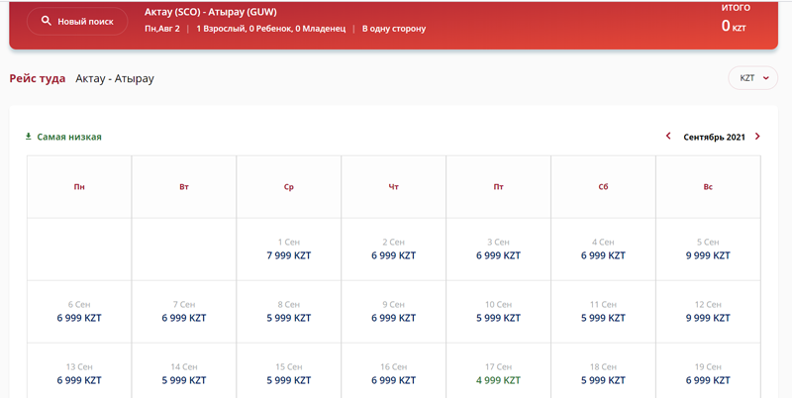Viewport: 792px width, 398px height.
Task: Select 5 Сен fare 9 999 KZT
Action: click(x=708, y=249)
